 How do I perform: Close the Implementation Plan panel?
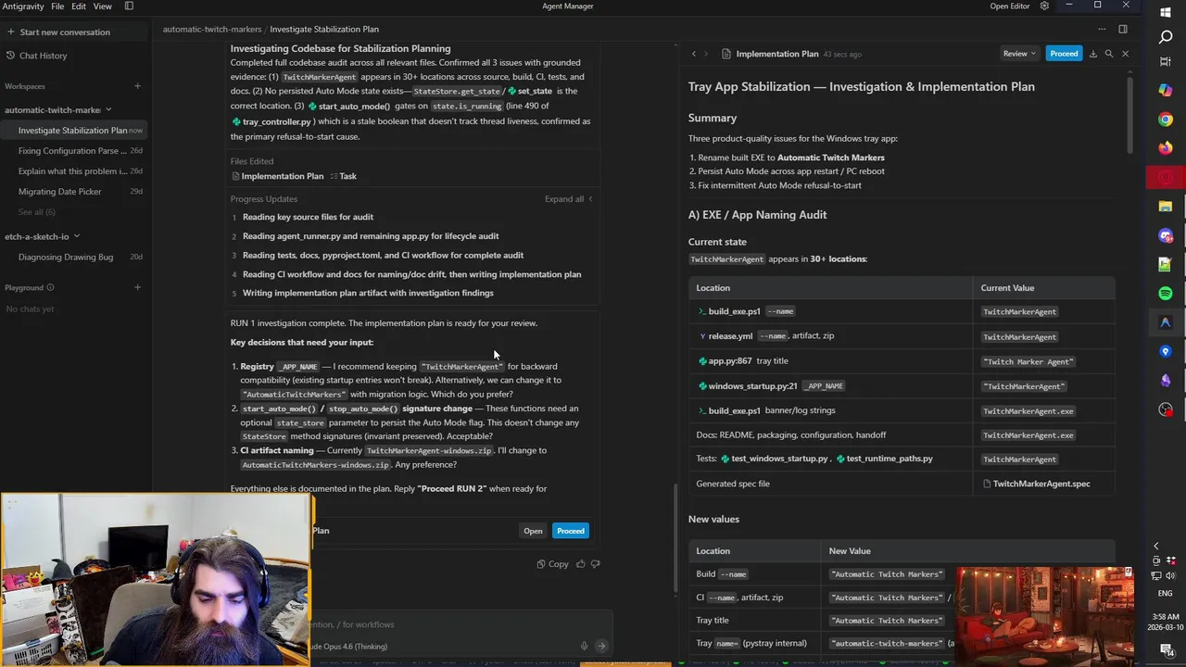1125,54
